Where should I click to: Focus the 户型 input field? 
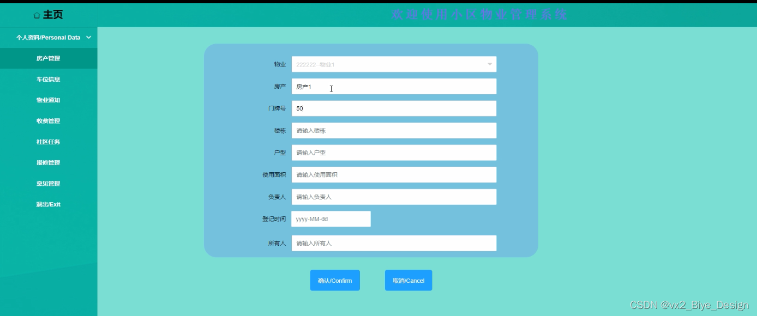pyautogui.click(x=394, y=153)
